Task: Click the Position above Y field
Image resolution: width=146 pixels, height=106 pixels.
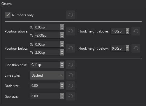Action: pyautogui.click(x=47, y=35)
